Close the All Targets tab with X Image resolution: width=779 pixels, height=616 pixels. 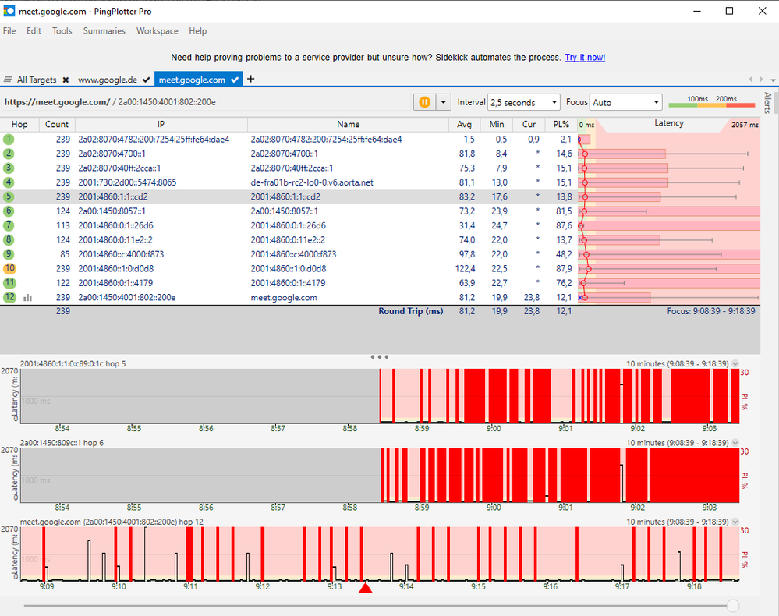tap(66, 80)
